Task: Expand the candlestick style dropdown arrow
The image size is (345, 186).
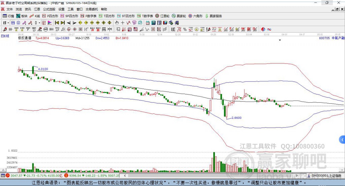Action: click(x=39, y=23)
